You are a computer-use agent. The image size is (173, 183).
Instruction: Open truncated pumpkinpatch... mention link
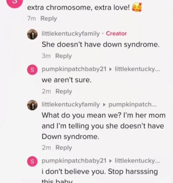[132, 104]
